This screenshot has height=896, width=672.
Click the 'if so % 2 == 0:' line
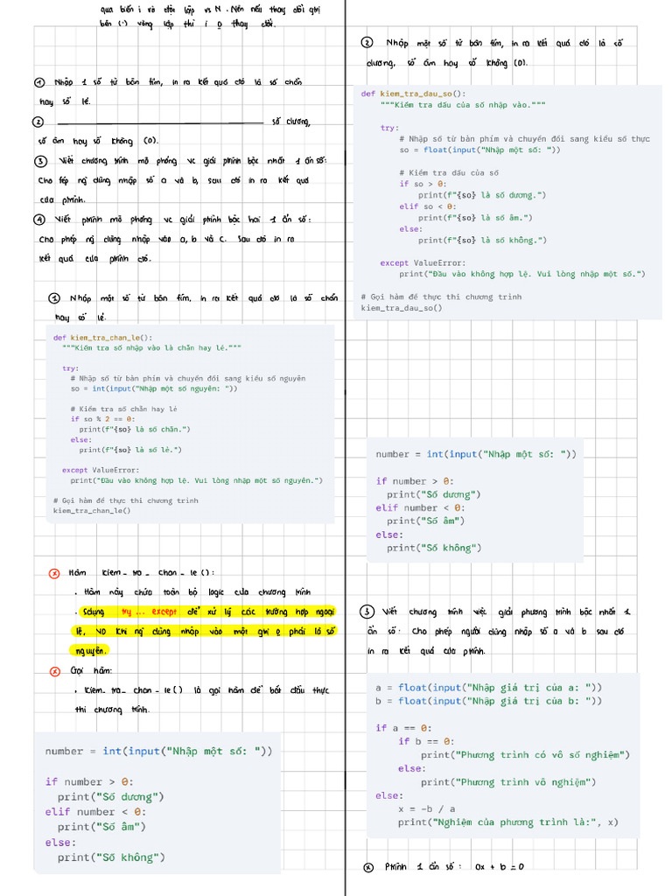(103, 419)
